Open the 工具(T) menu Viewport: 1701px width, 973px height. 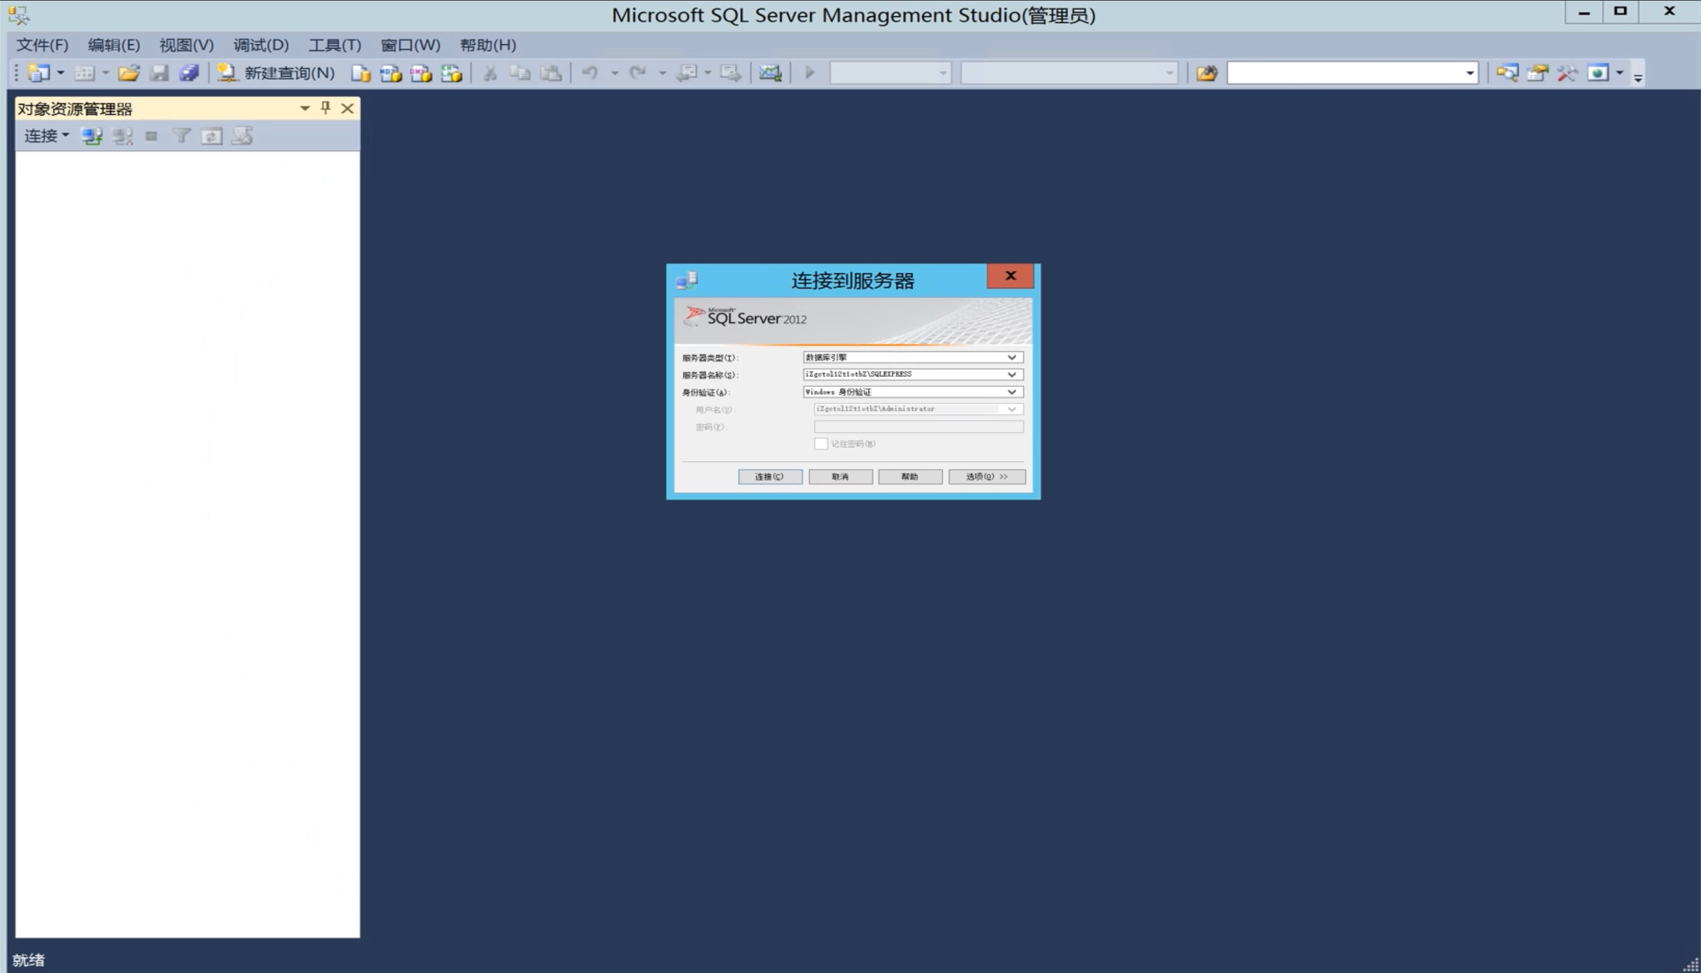pyautogui.click(x=335, y=45)
